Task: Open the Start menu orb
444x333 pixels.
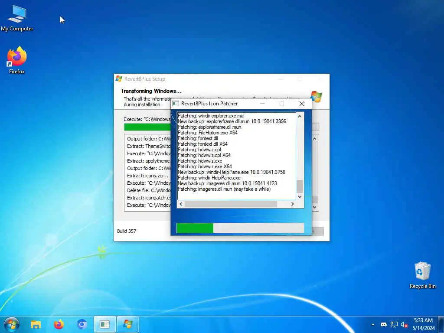Action: [x=12, y=324]
